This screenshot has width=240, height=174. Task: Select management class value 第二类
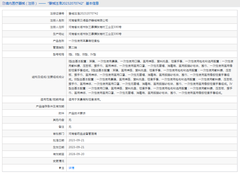tap(73, 47)
